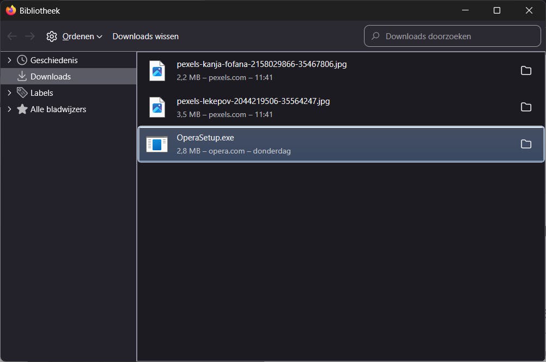Click the OperaSetup.exe file icon
This screenshot has width=546, height=362.
(x=157, y=144)
